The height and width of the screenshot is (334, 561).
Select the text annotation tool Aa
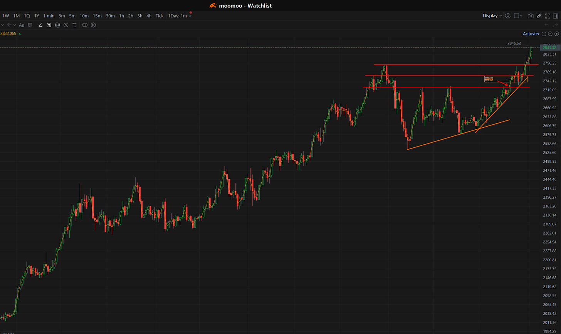coord(22,25)
